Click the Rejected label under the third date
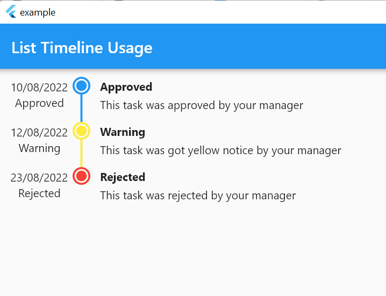 pyautogui.click(x=39, y=193)
